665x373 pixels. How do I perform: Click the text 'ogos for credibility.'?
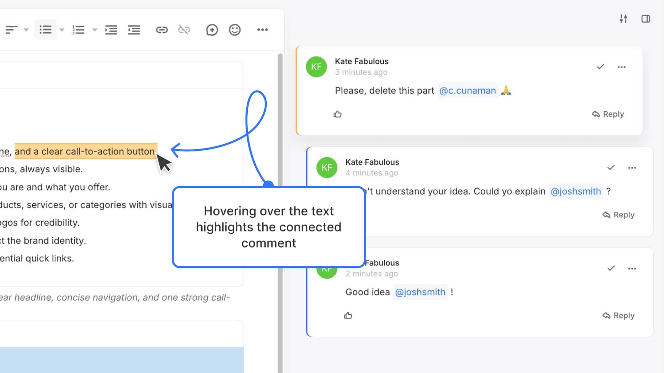point(40,222)
